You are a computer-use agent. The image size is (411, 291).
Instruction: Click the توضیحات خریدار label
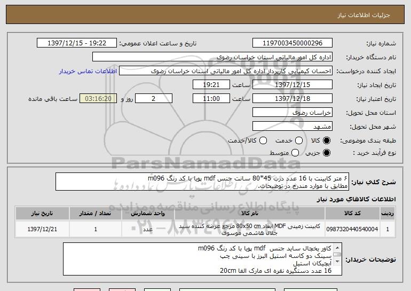(370, 259)
